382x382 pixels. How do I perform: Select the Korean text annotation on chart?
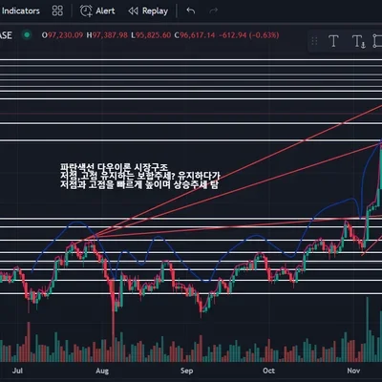pos(140,176)
